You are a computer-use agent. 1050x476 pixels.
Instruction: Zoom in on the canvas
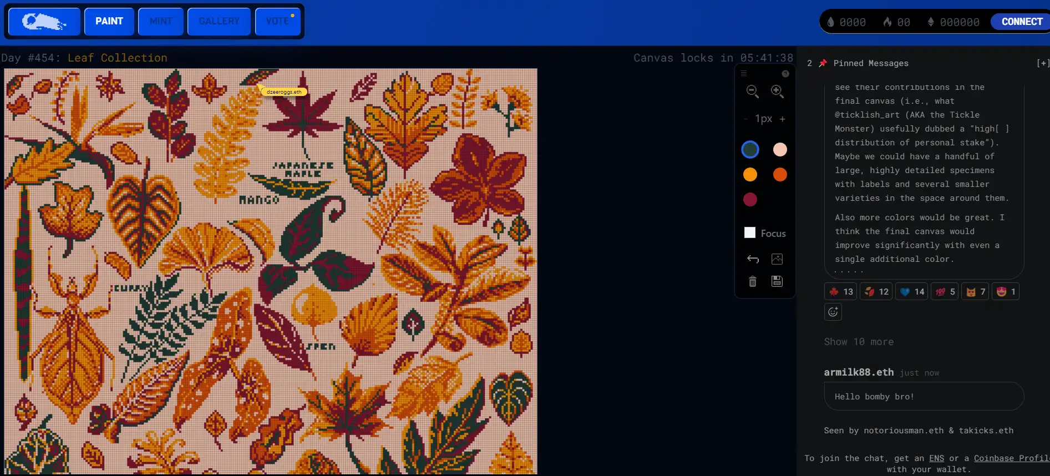click(777, 91)
